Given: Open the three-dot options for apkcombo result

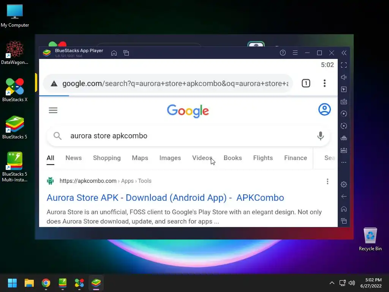Looking at the screenshot, I should (327, 181).
